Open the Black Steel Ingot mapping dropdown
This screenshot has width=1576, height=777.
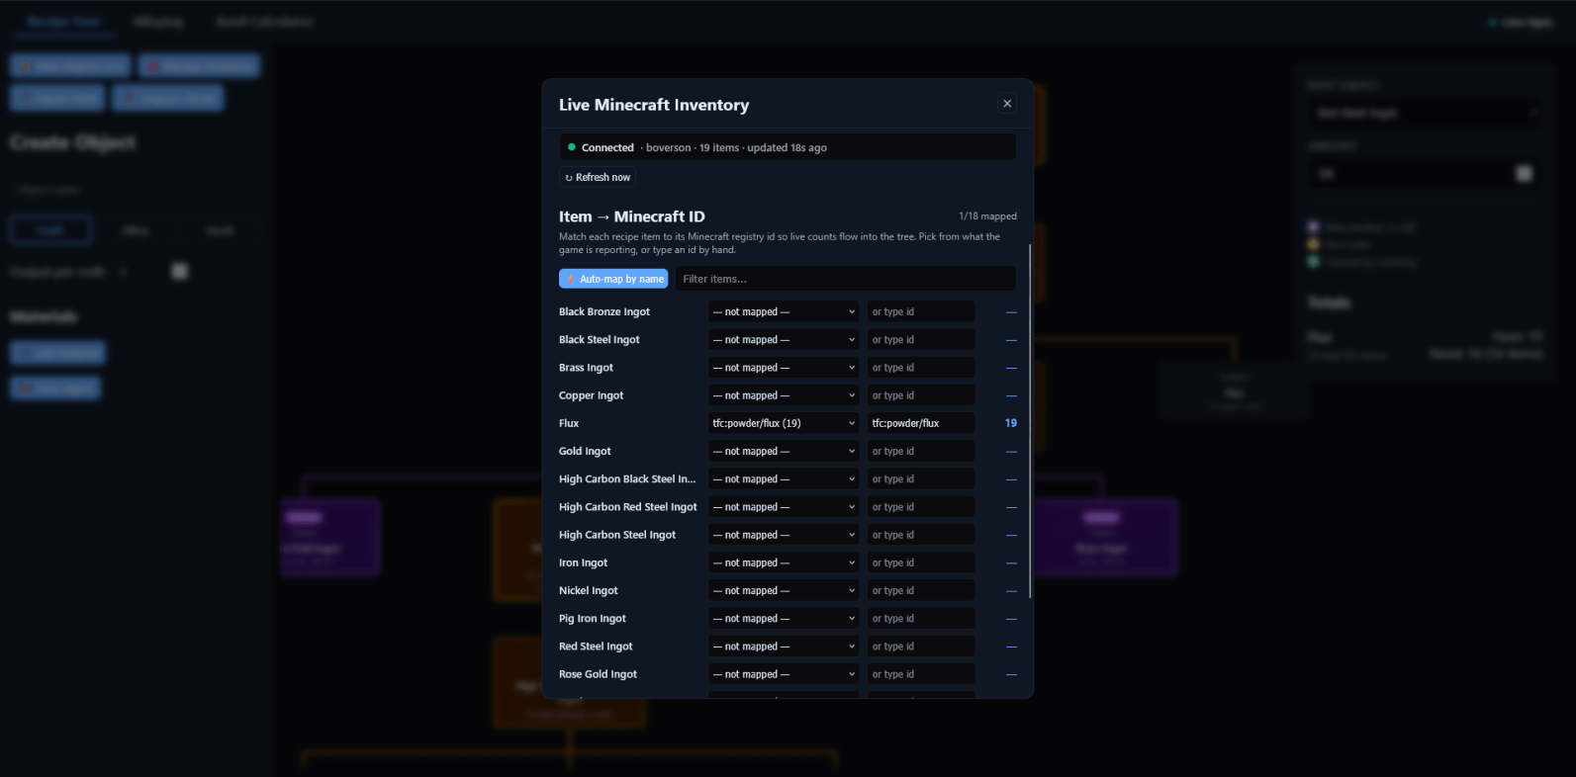point(784,340)
